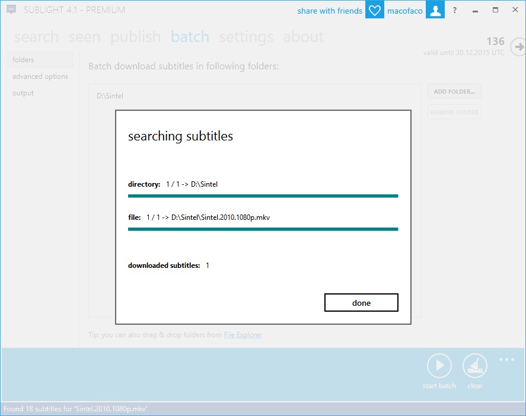This screenshot has width=526, height=416.
Task: Click the clear broom icon
Action: [x=474, y=366]
